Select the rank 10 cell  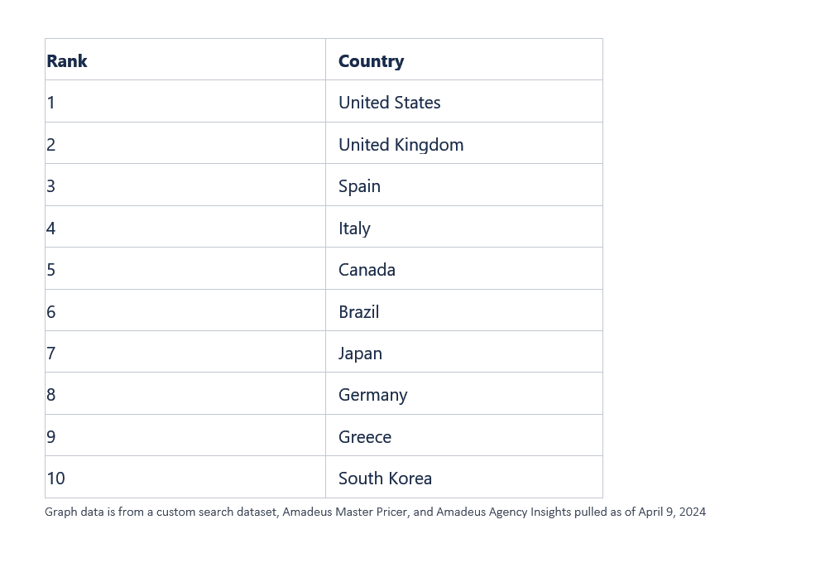click(x=55, y=479)
